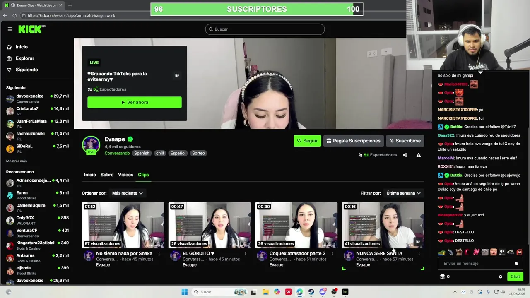Click the chill tag
The width and height of the screenshot is (530, 298).
pos(160,153)
